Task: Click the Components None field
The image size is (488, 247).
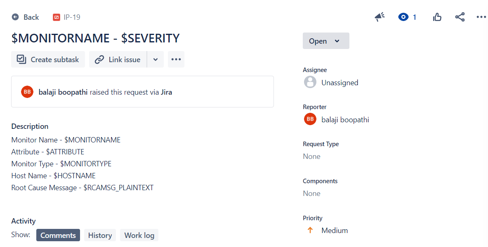Action: pyautogui.click(x=311, y=193)
